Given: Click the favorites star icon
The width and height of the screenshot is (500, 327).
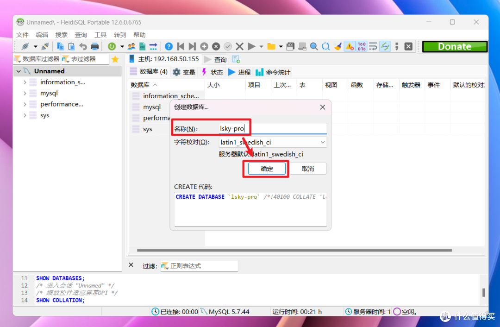Looking at the screenshot, I should 115,59.
